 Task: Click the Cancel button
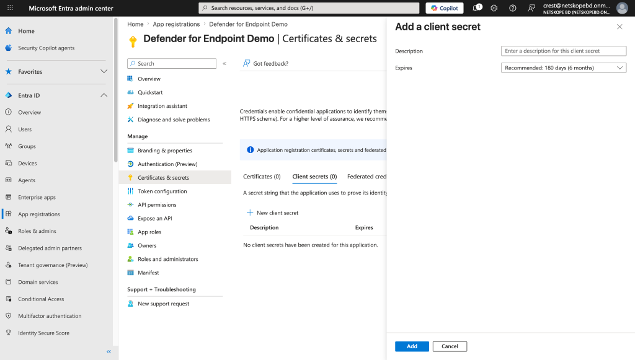(450, 346)
